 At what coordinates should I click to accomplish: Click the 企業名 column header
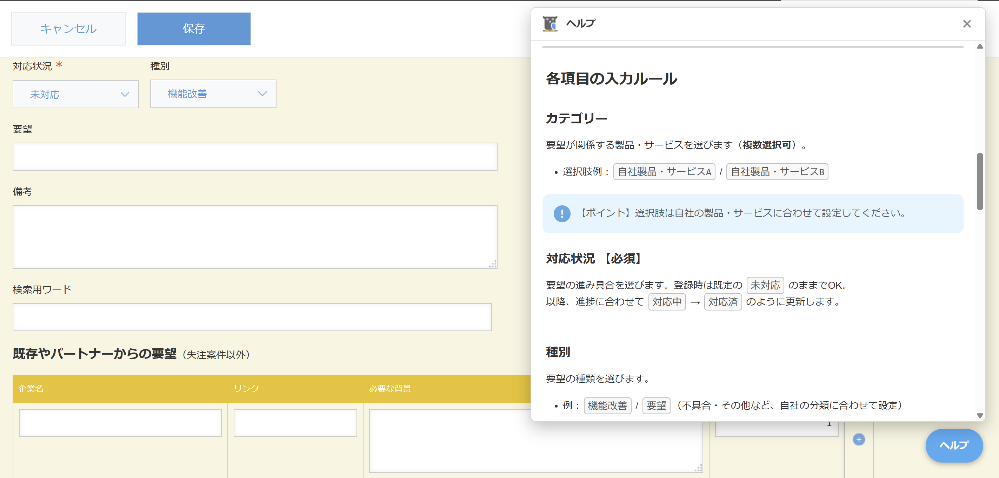31,389
